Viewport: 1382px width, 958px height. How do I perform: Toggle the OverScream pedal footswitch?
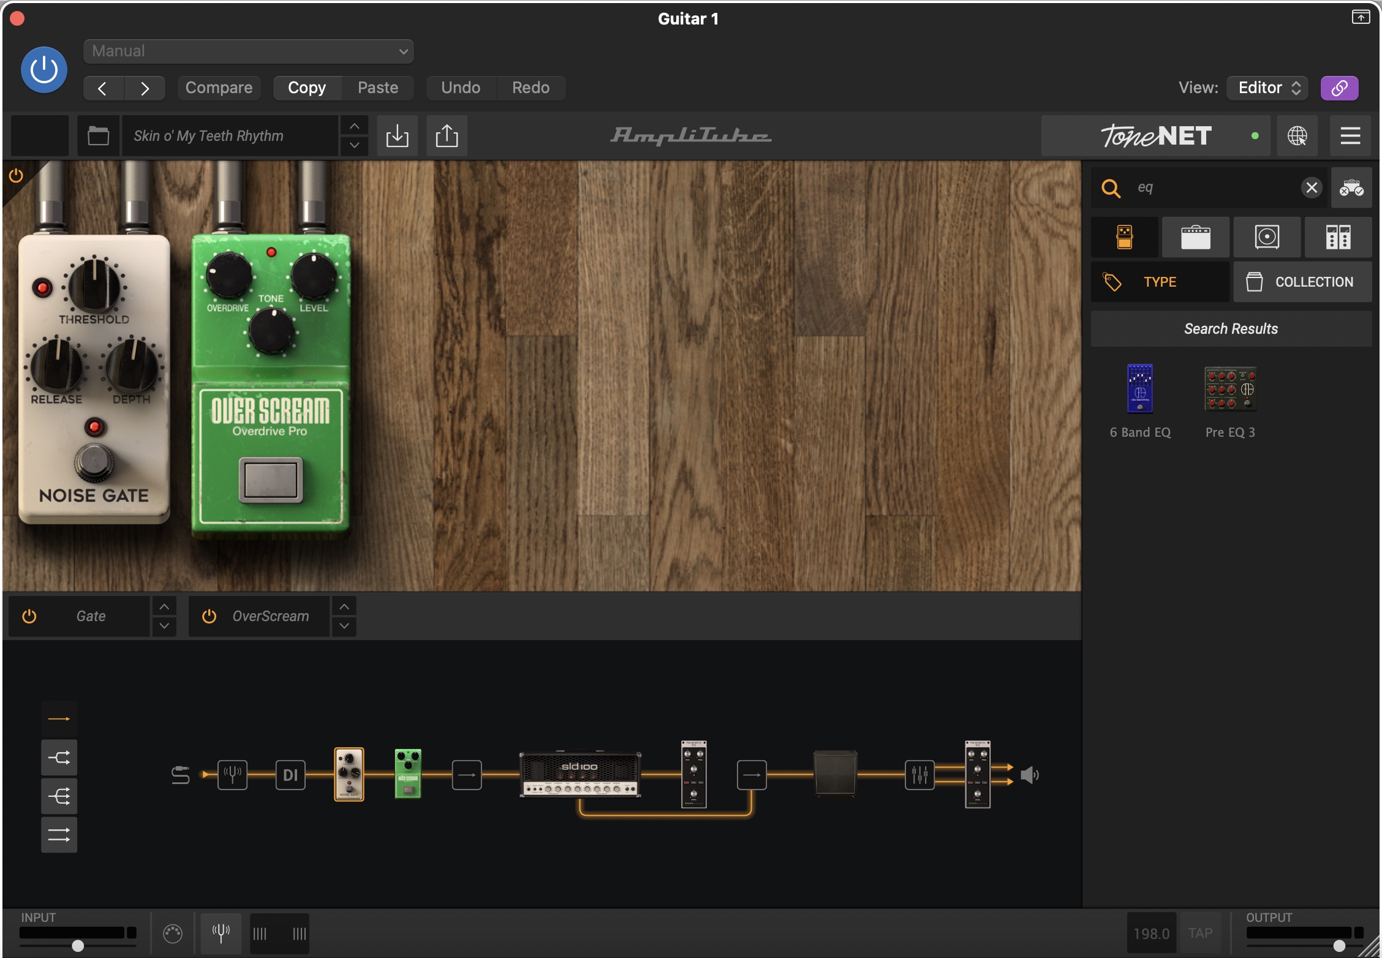[x=270, y=480]
